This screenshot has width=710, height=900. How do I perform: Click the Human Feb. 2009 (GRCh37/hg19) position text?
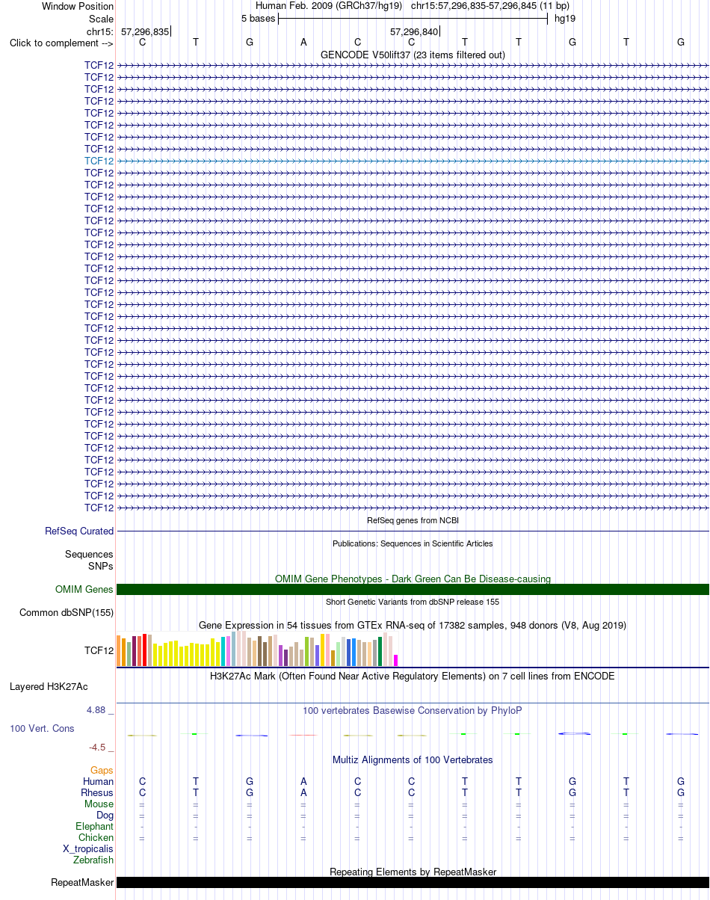(x=329, y=5)
